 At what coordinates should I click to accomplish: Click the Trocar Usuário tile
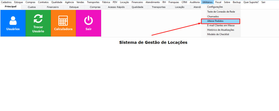click(x=38, y=23)
